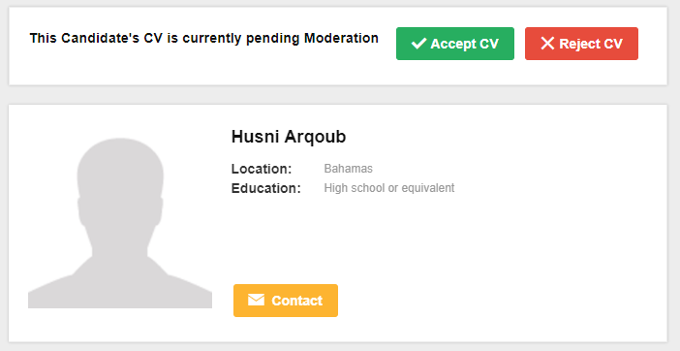
Task: Click the candidate name Husni Arqoub
Action: coord(289,137)
